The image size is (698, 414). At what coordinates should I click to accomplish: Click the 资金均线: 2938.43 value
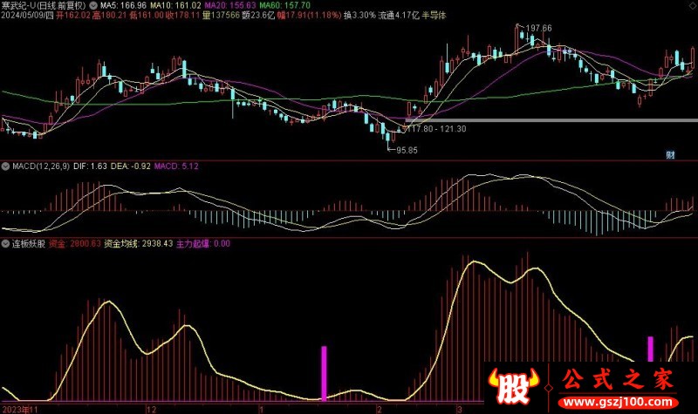point(139,244)
